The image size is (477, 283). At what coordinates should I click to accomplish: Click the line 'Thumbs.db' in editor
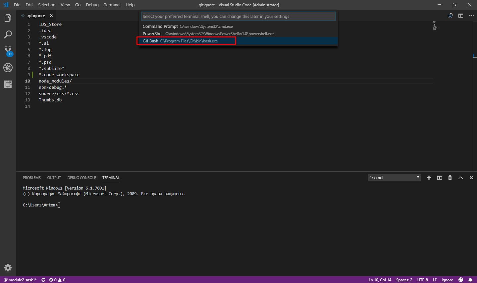click(50, 100)
